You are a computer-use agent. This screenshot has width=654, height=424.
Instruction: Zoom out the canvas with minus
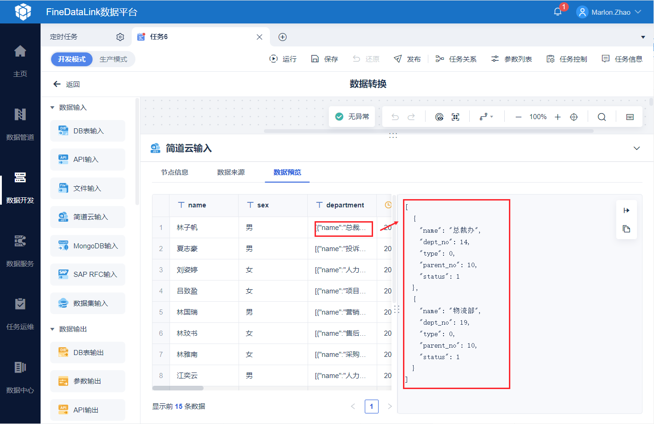click(519, 117)
